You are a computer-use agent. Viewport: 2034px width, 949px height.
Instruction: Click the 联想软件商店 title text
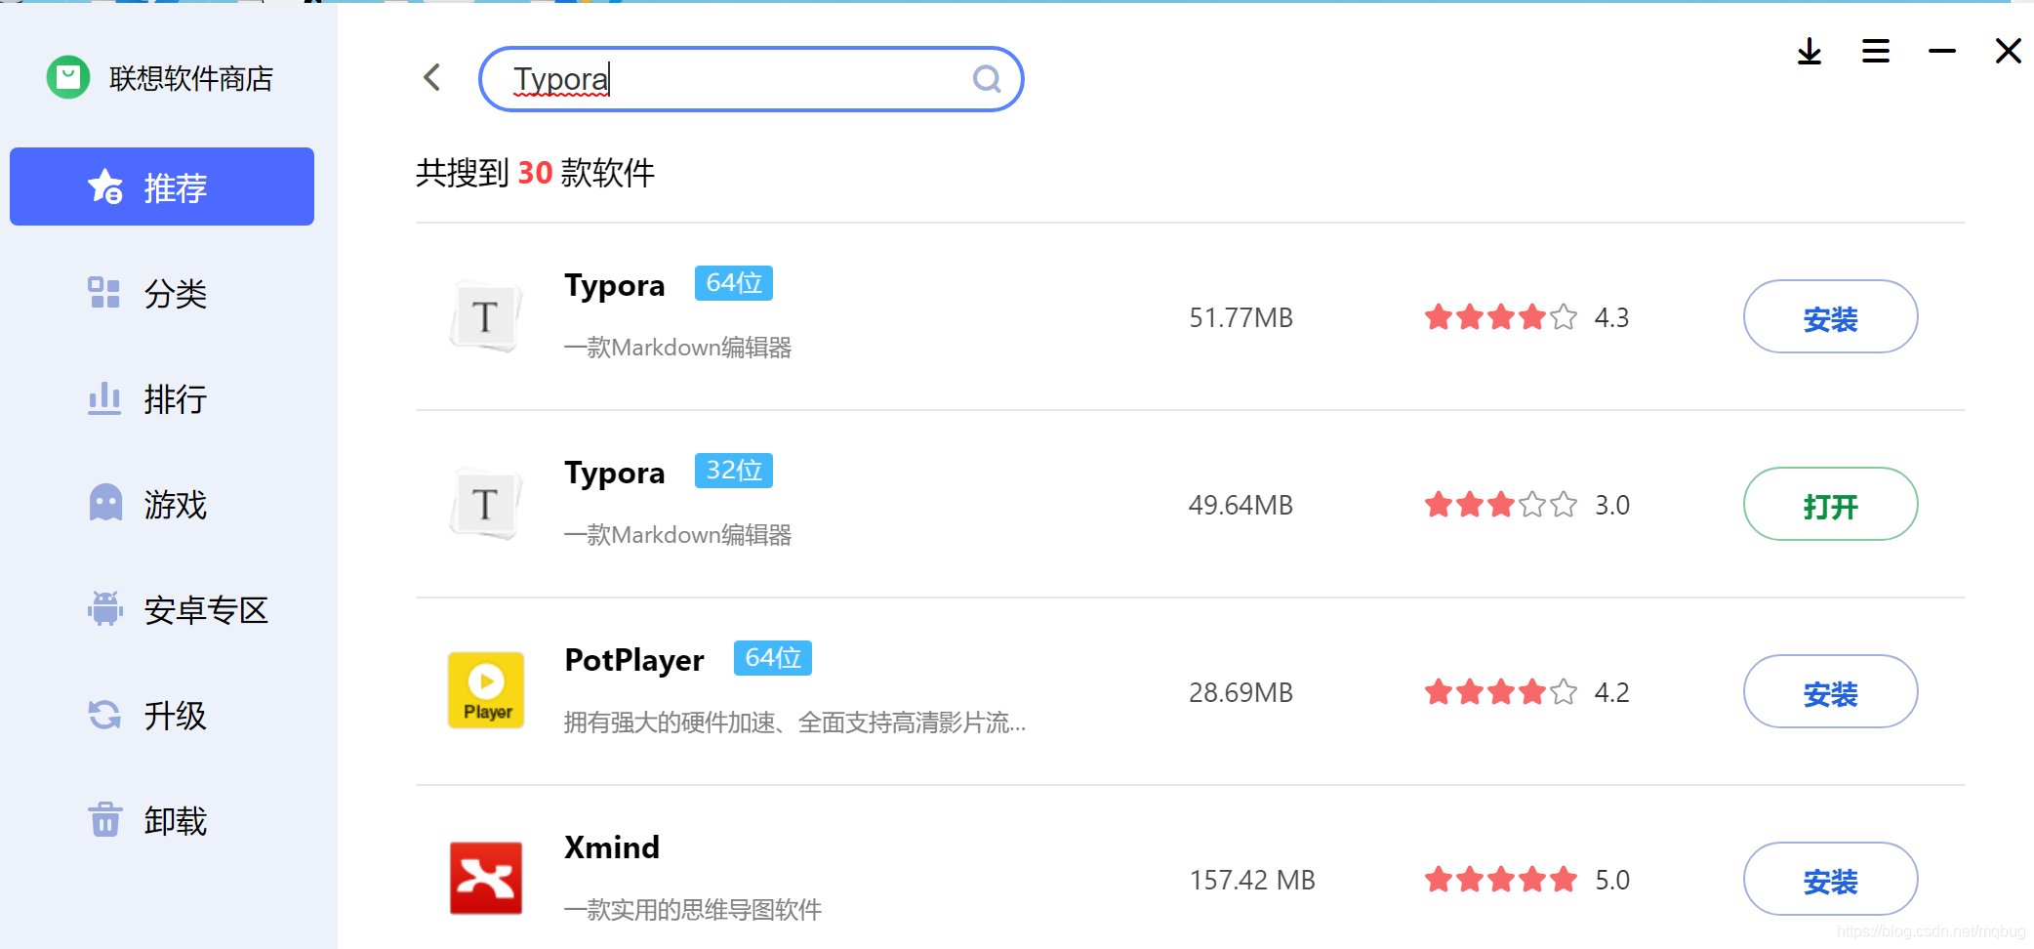191,78
